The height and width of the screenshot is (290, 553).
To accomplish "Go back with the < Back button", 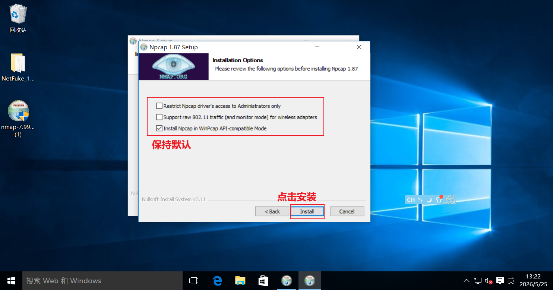I will click(272, 211).
